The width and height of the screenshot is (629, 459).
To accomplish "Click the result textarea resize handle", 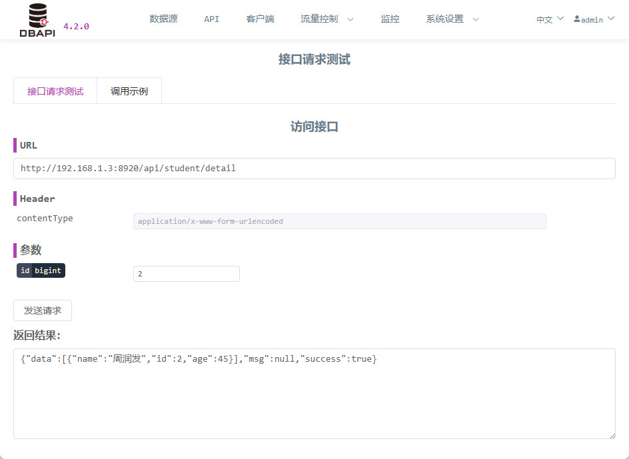I will pos(612,436).
